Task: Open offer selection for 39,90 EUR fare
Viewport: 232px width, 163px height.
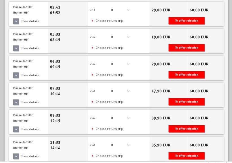Action: point(186,129)
